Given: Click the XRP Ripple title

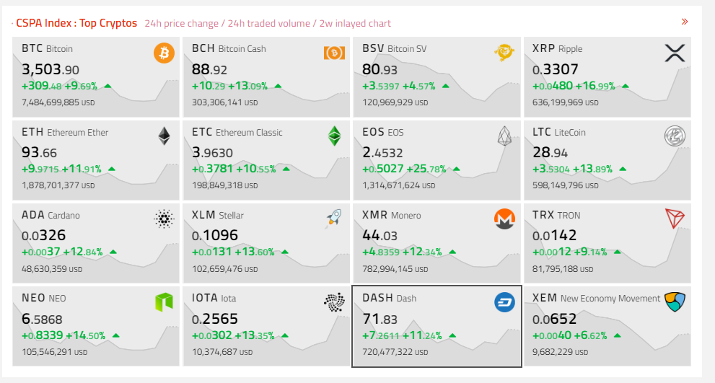Looking at the screenshot, I should 557,48.
